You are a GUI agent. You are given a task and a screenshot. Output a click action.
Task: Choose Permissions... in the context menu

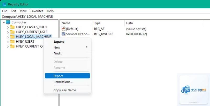tap(67, 82)
